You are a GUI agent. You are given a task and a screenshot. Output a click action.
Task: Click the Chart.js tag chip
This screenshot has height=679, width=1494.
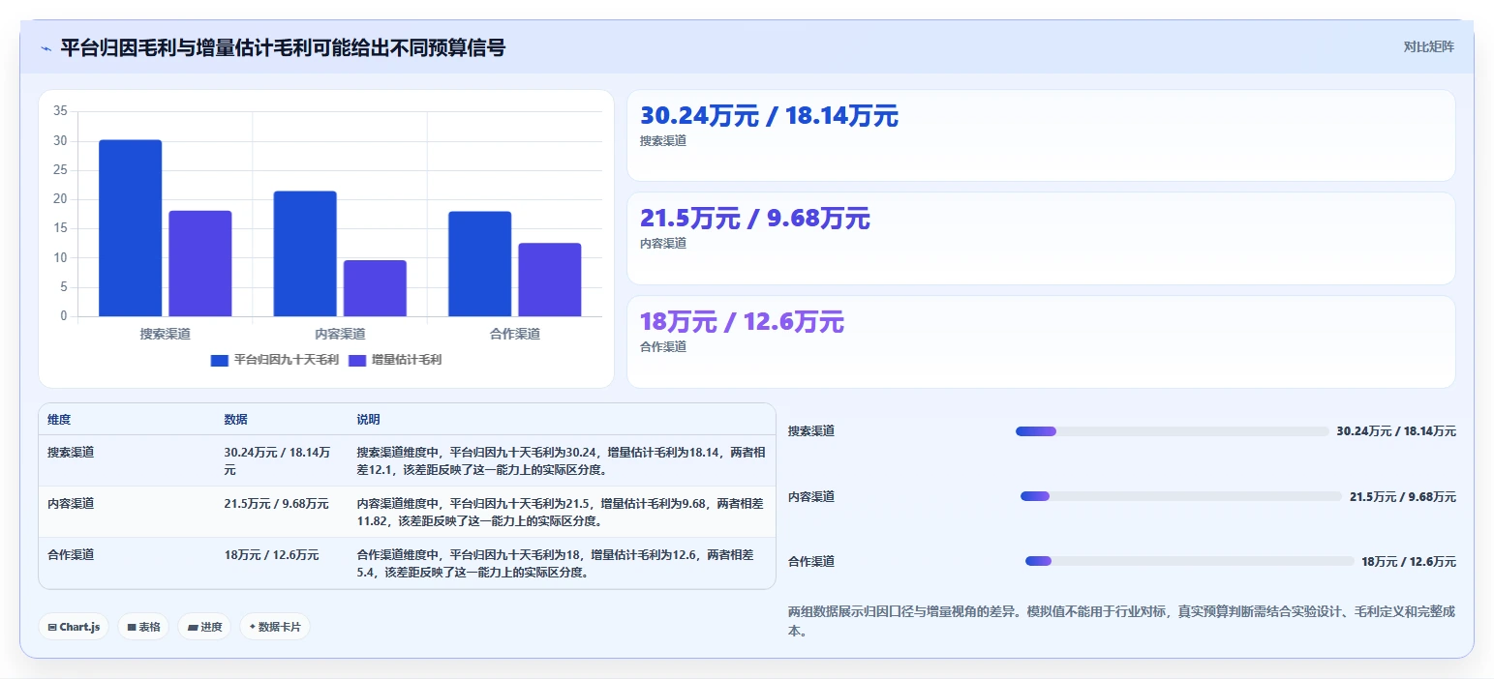[x=74, y=627]
